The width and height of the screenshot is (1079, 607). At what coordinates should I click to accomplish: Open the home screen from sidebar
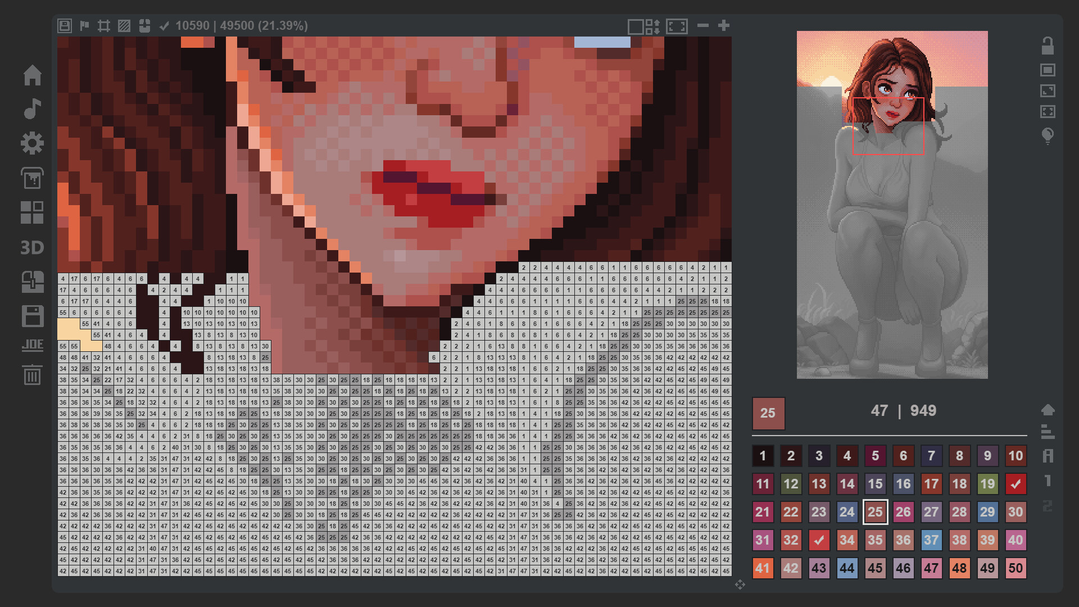point(32,75)
